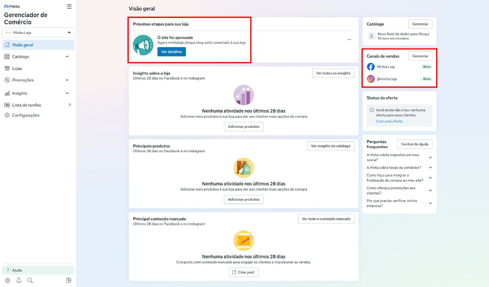Open the Minha Loja store selector dropdown
This screenshot has height=287, width=489.
[x=38, y=33]
